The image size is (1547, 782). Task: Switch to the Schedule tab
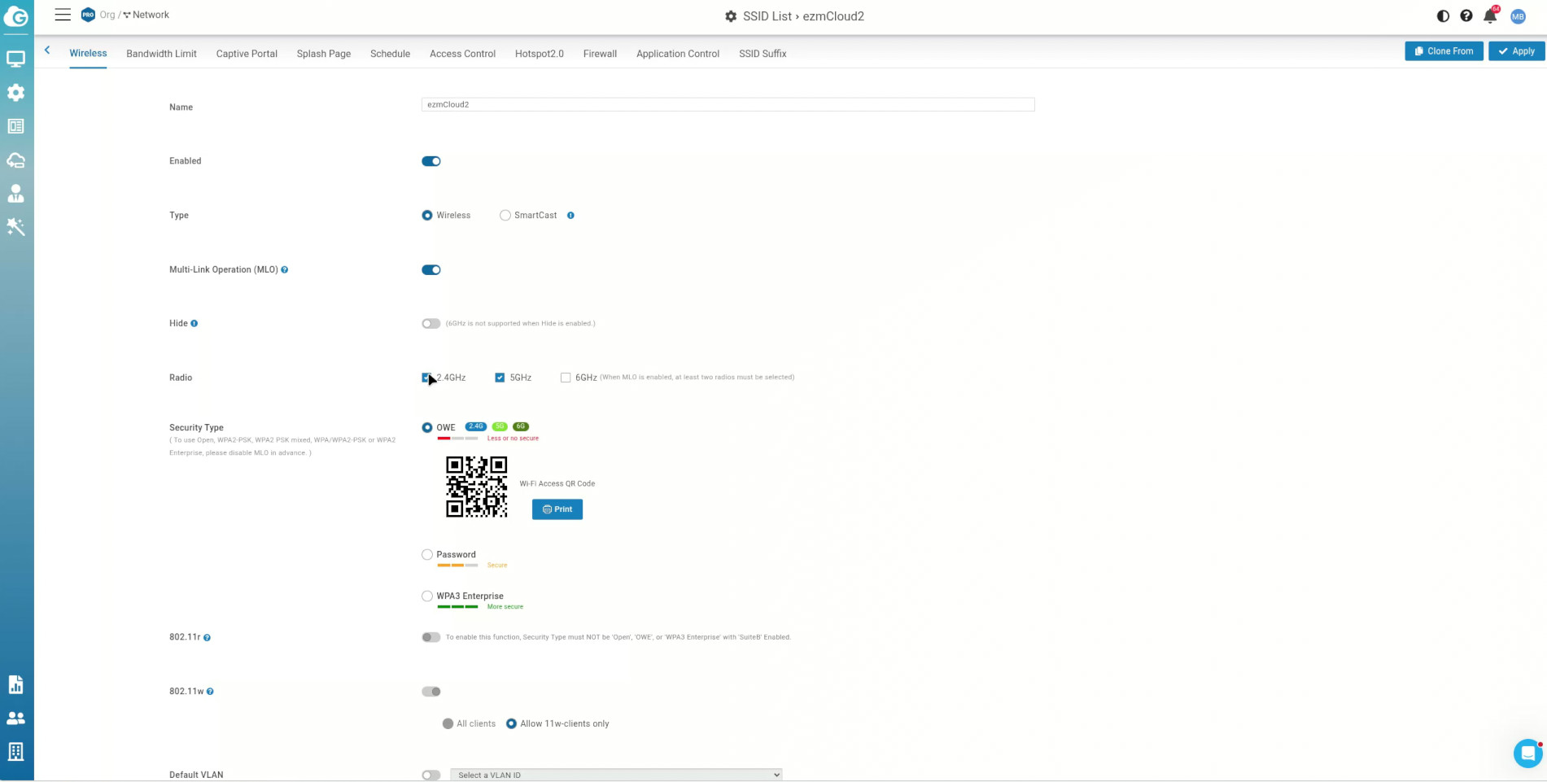pyautogui.click(x=390, y=54)
